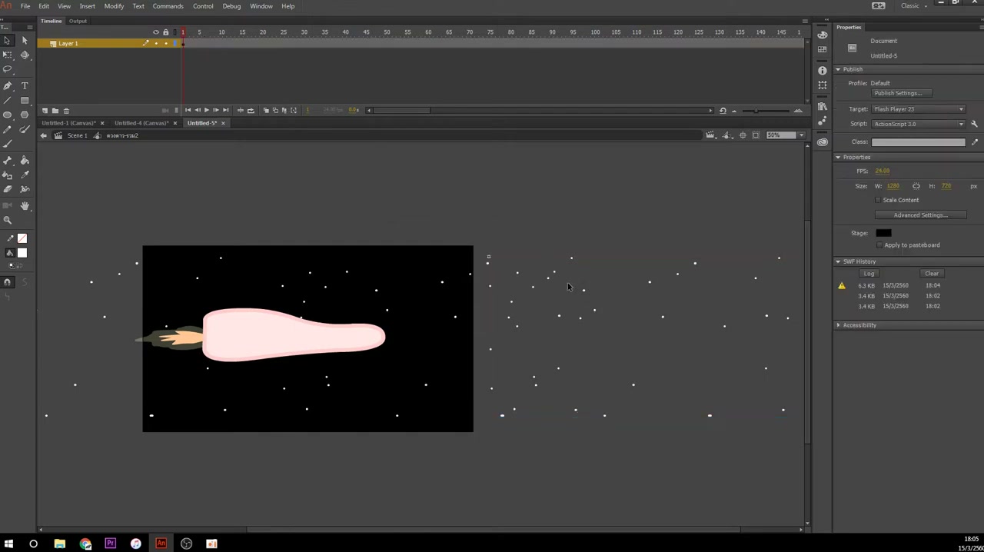The height and width of the screenshot is (552, 984).
Task: Select the Oval tool
Action: 8,115
